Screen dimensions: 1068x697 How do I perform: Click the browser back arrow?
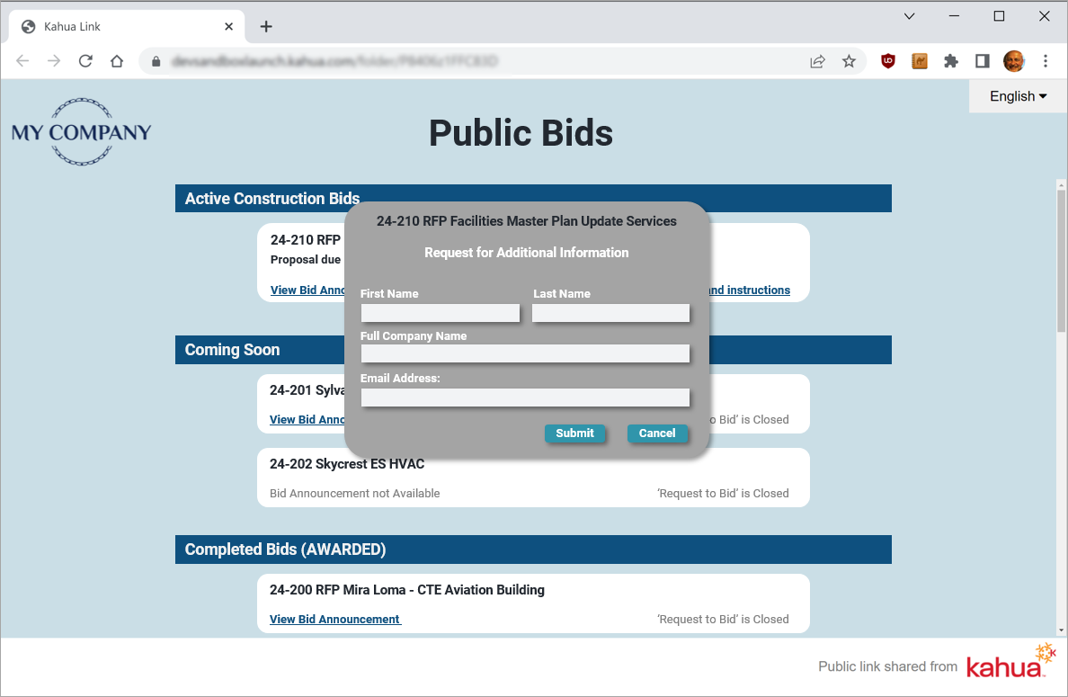pyautogui.click(x=22, y=61)
